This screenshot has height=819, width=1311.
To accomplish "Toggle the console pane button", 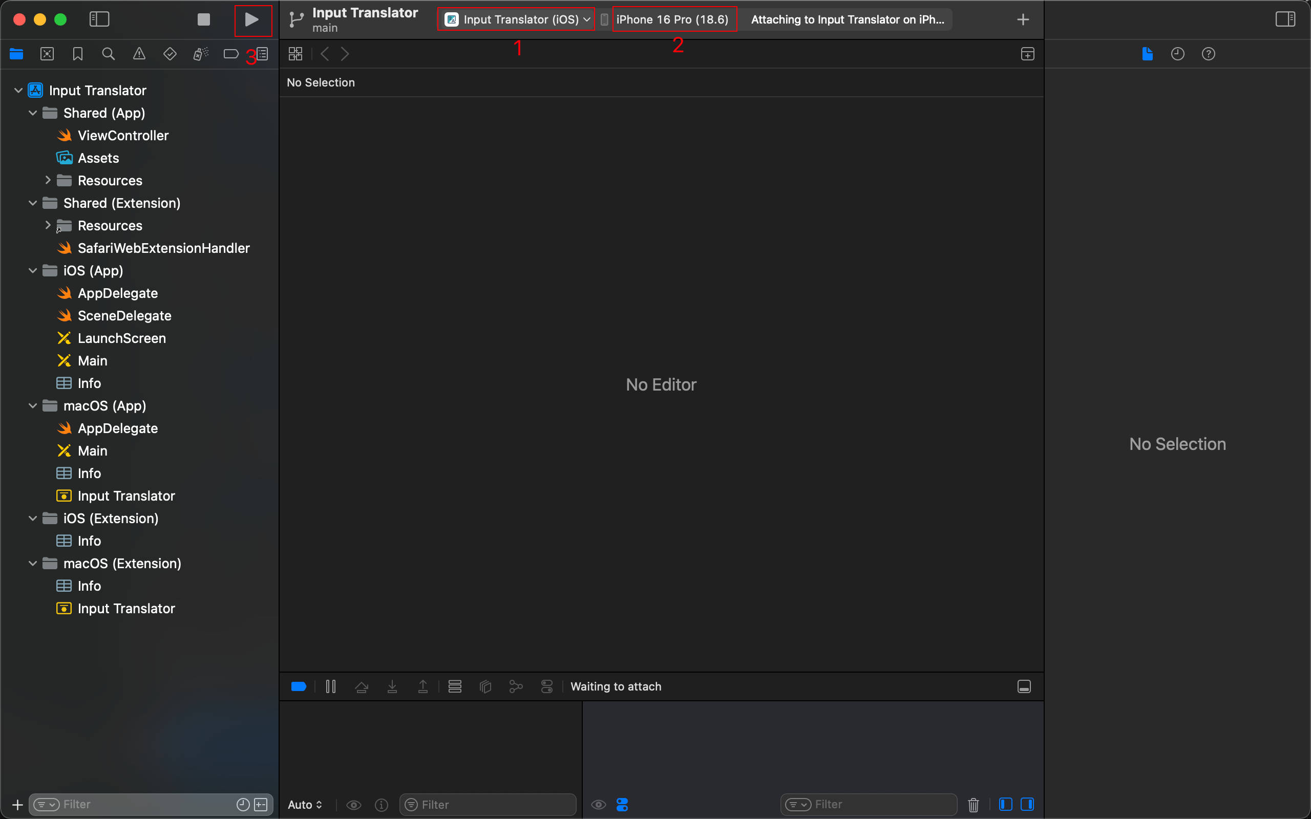I will (1027, 804).
